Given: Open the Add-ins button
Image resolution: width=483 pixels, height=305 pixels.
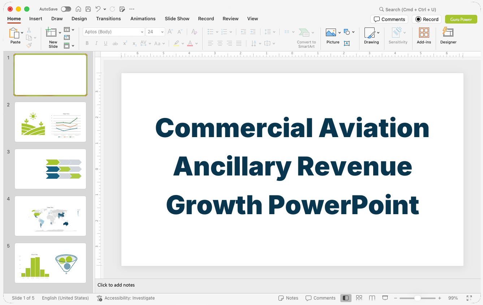Looking at the screenshot, I should pos(424,36).
